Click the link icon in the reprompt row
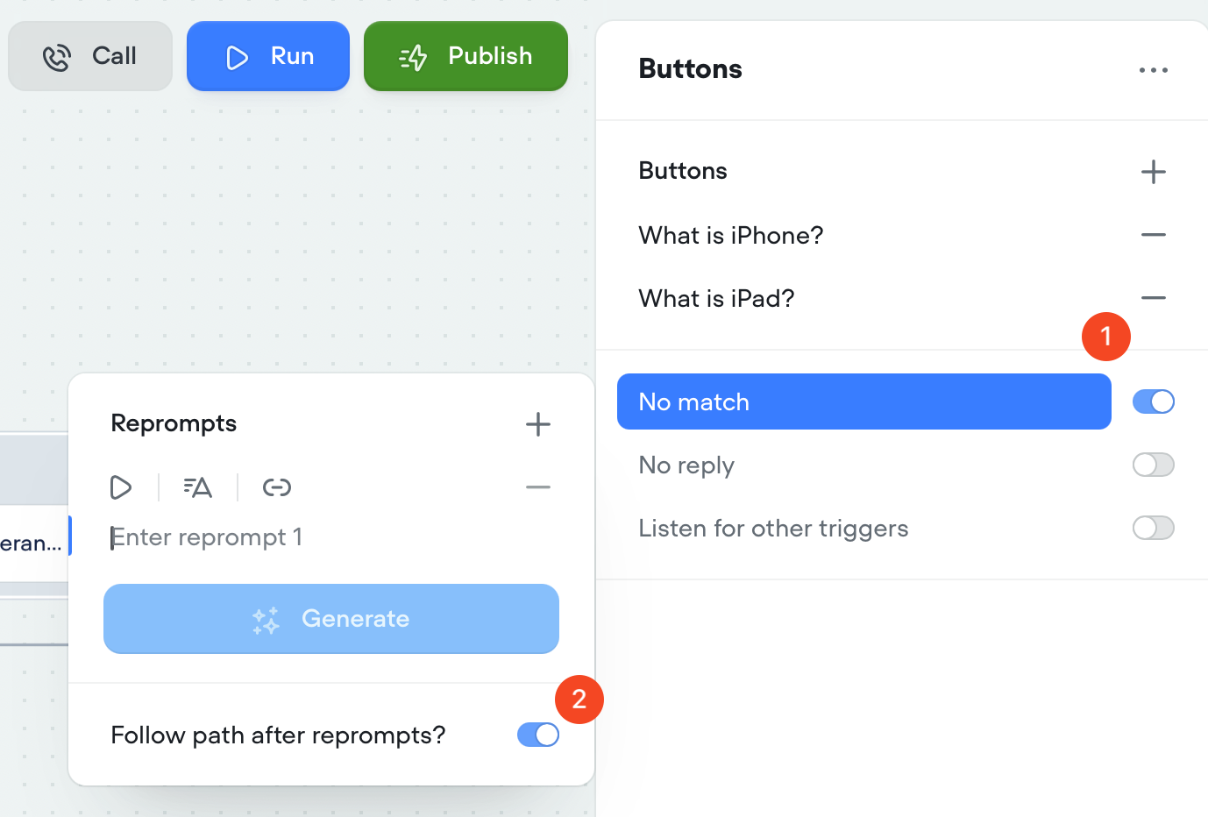Screen dimensions: 1208x817 tap(276, 487)
